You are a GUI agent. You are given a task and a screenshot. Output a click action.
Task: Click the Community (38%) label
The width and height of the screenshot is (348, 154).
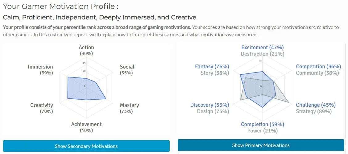click(x=317, y=73)
